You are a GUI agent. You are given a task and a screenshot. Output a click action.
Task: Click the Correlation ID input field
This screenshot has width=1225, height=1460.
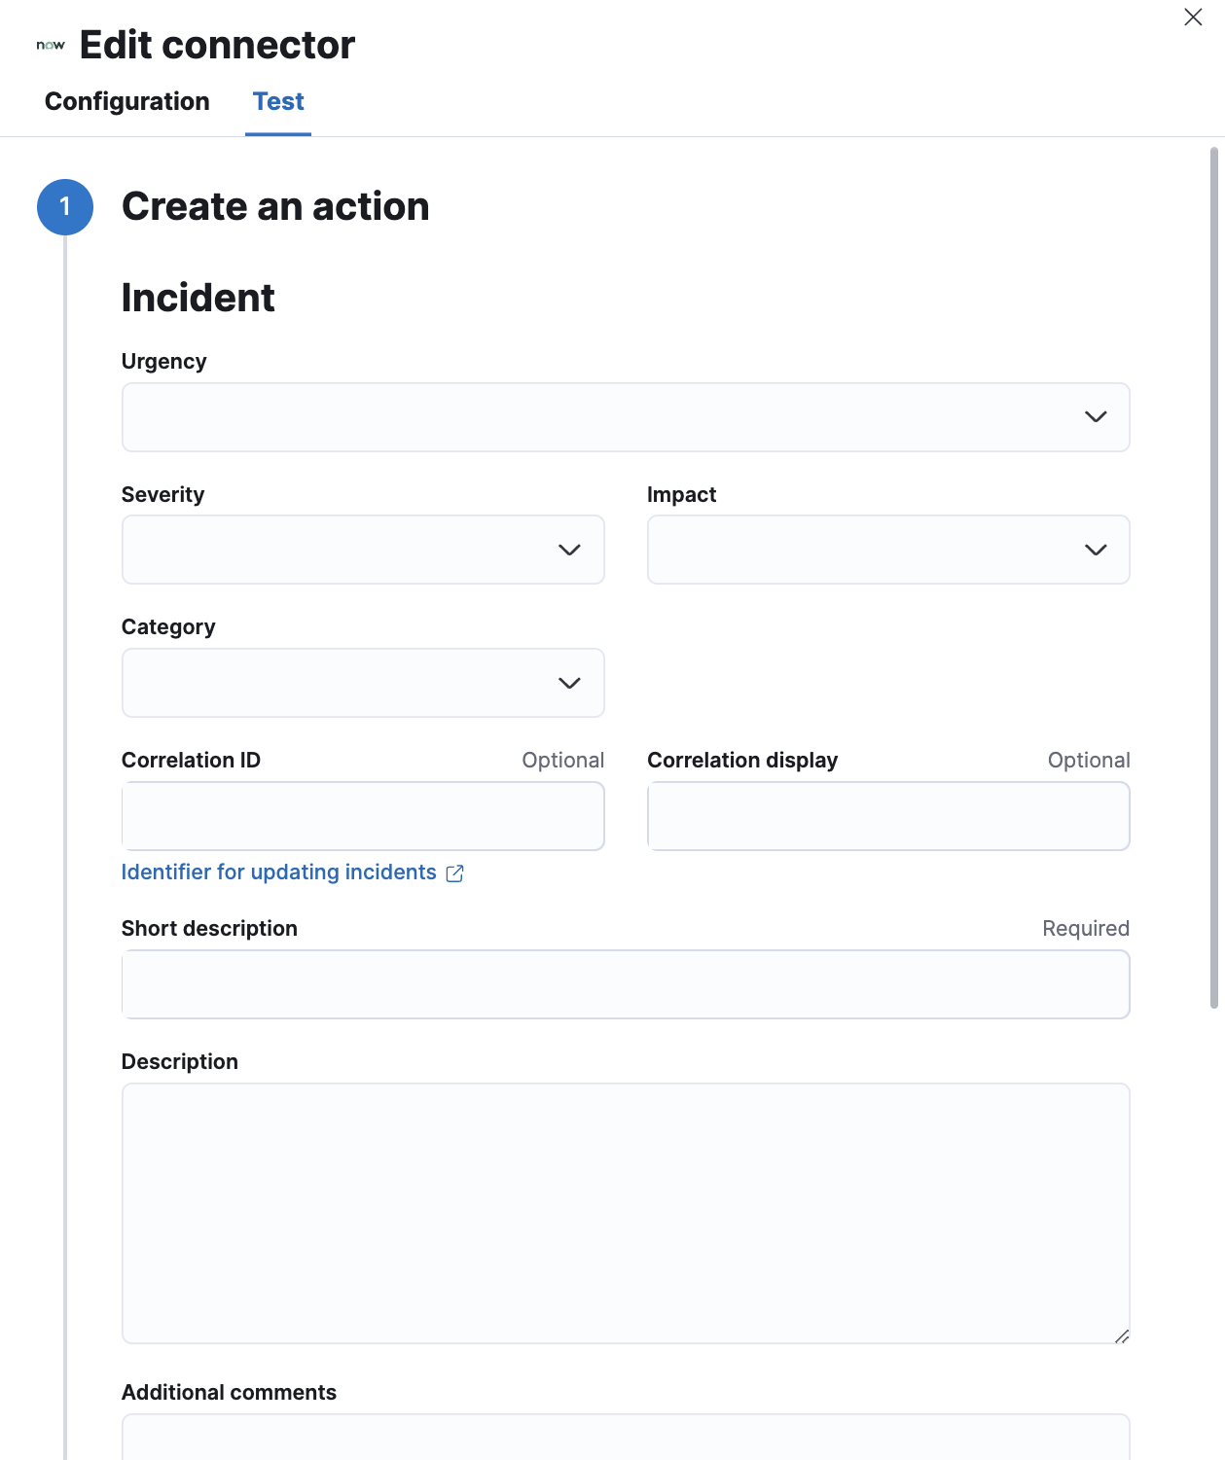(363, 816)
